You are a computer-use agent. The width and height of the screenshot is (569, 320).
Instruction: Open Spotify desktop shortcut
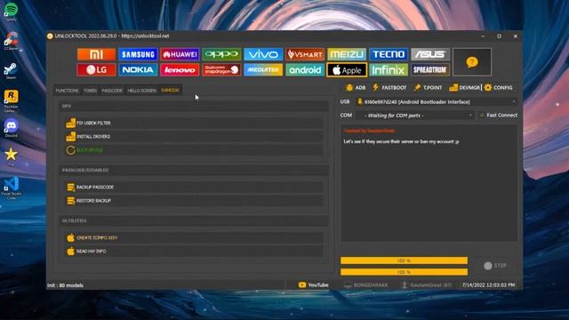[x=11, y=12]
